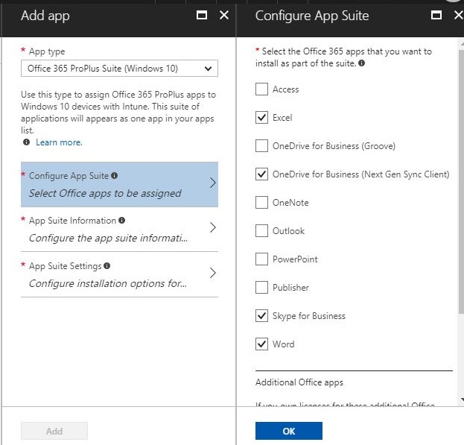Expand App Suite Settings chevron
This screenshot has height=445, width=464.
(x=212, y=273)
